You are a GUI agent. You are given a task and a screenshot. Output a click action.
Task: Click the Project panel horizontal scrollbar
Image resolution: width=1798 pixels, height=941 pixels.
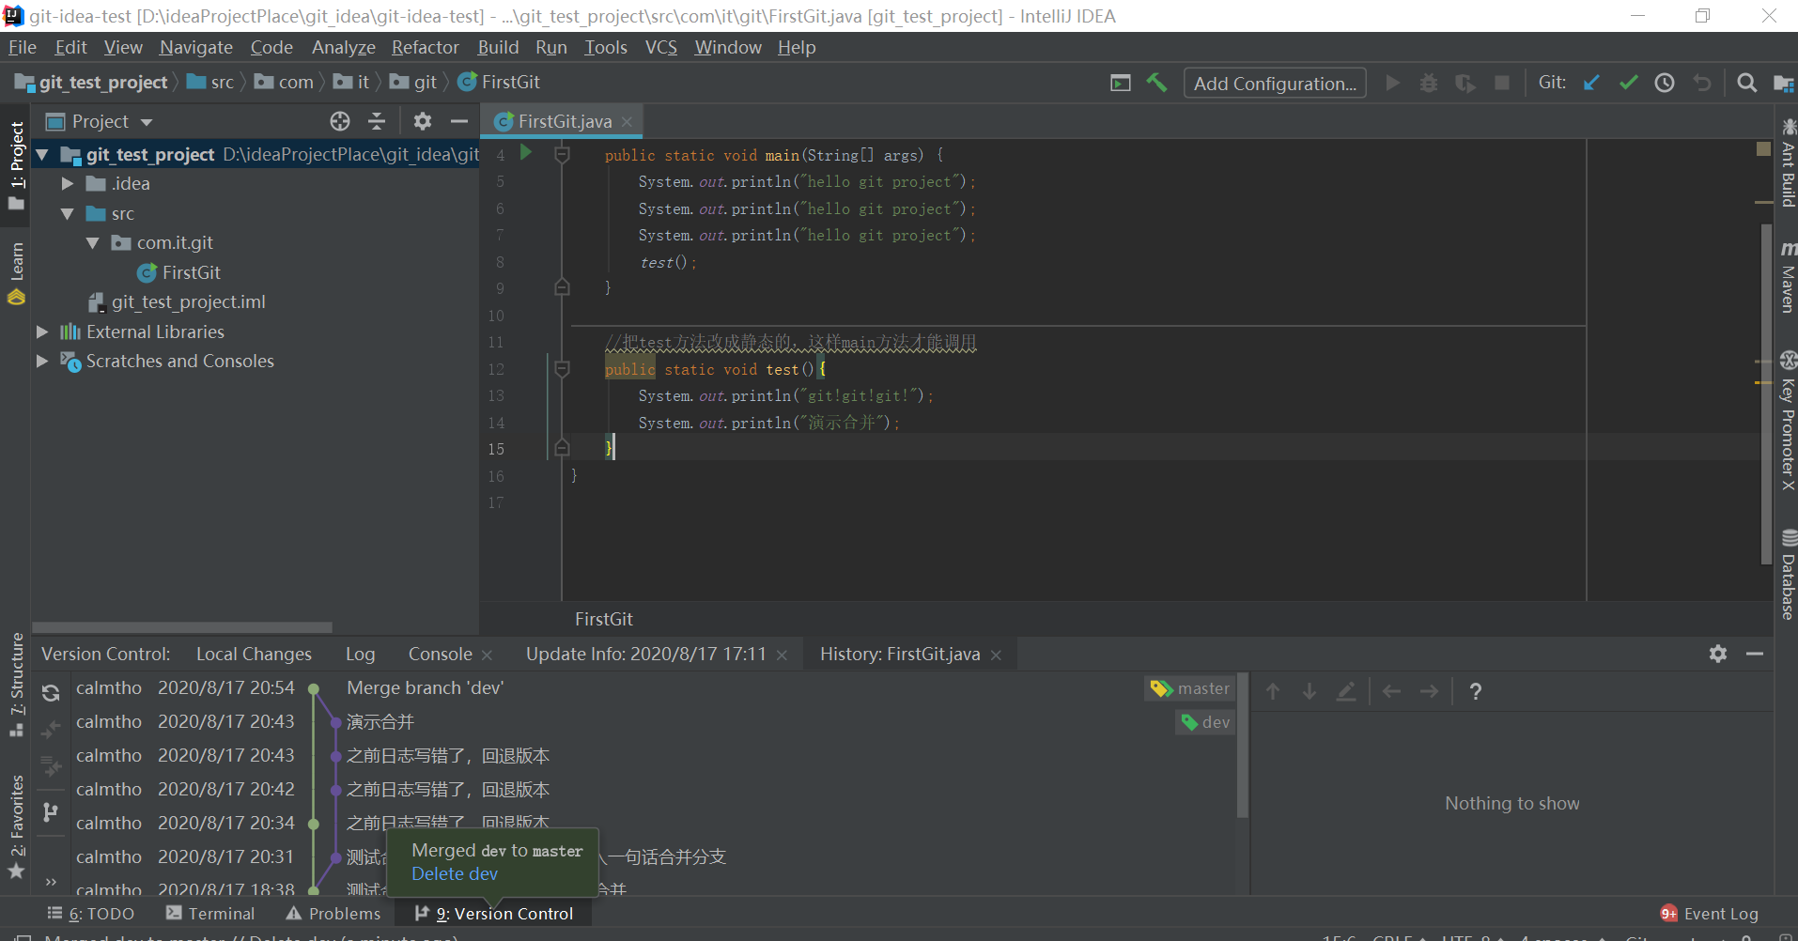182,627
